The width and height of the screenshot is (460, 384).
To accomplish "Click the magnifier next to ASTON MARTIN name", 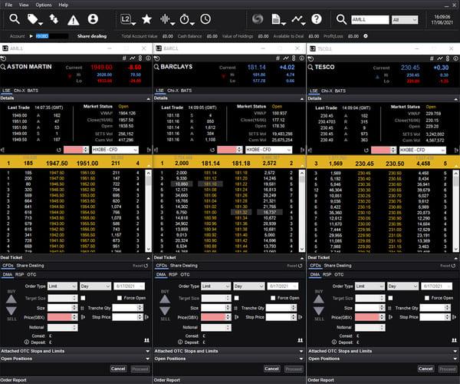I will click(3, 67).
